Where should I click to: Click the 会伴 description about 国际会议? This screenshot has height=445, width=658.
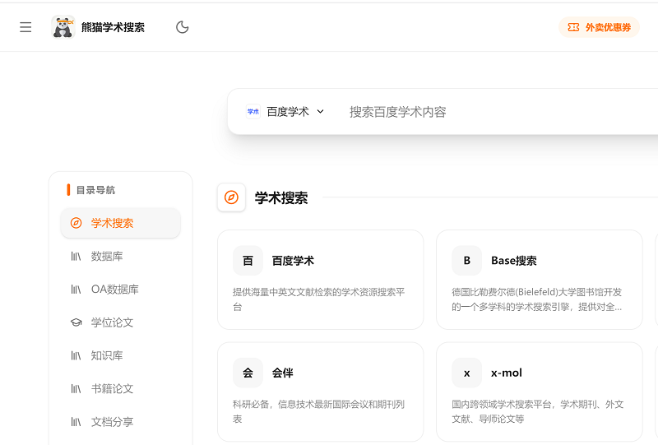coord(319,411)
